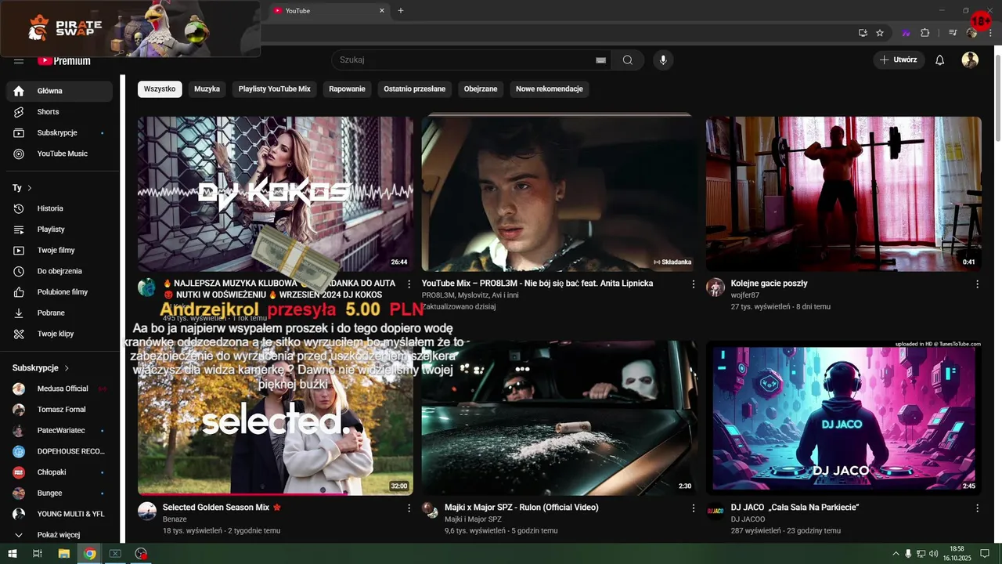Open options menu for PRO8L3M YouTube Mix

pos(693,284)
